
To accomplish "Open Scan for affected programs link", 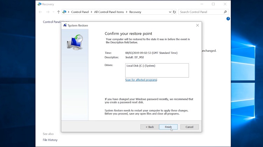I will click(x=141, y=80).
